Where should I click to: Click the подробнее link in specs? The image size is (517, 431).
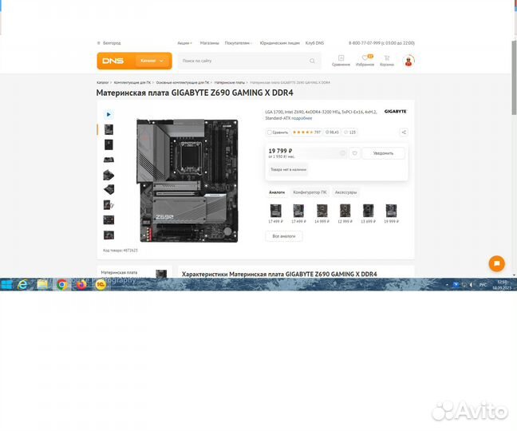[x=302, y=118]
